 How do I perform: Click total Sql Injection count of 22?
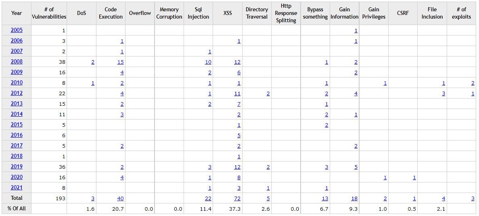pos(208,199)
